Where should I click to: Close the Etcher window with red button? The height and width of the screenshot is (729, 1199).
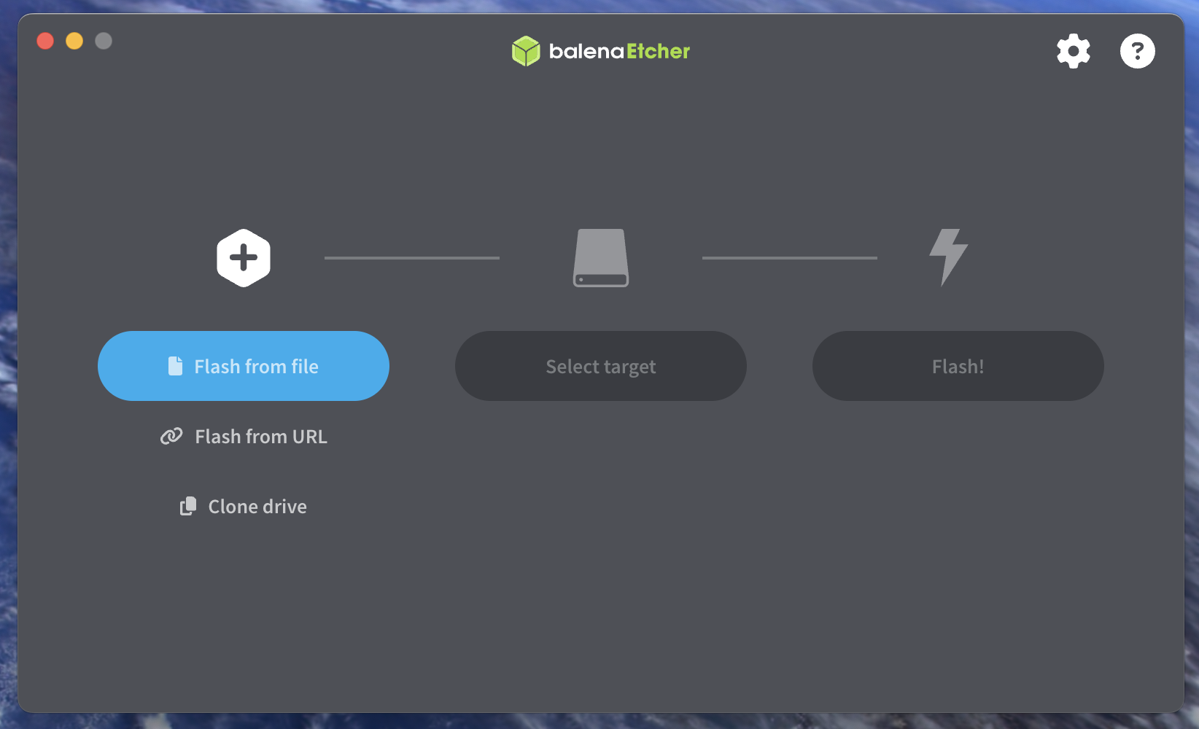click(45, 41)
